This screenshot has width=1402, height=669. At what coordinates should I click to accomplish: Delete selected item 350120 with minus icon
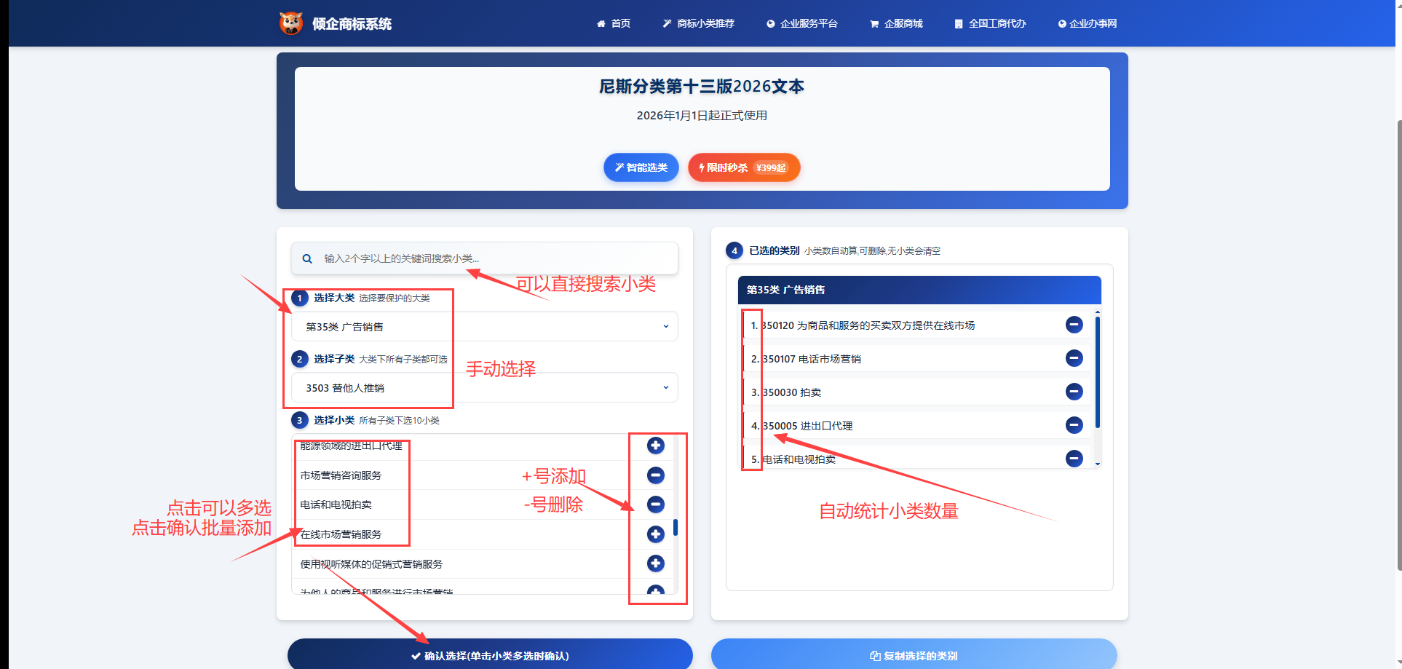[x=1074, y=325]
